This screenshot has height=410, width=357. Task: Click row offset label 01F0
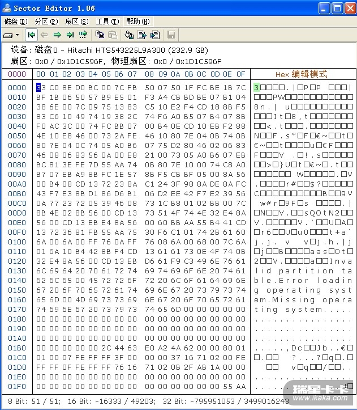point(17,387)
